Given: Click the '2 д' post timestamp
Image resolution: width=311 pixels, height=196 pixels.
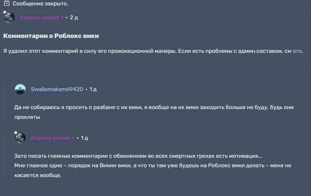Looking at the screenshot, I should point(74,17).
